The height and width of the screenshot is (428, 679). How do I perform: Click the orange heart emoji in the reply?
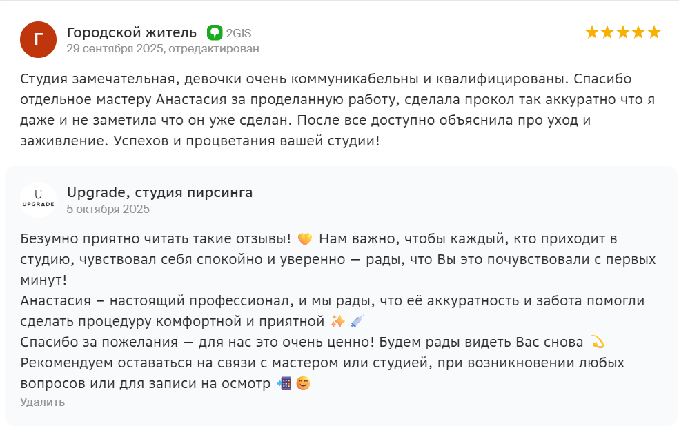(304, 240)
